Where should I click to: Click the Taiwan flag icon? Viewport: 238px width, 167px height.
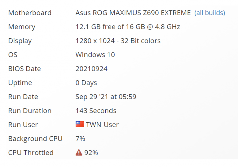pos(80,124)
